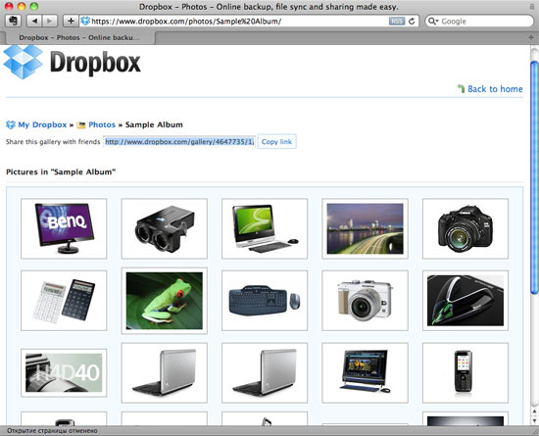Click the Pictures in "Sample Album" heading

pos(61,171)
